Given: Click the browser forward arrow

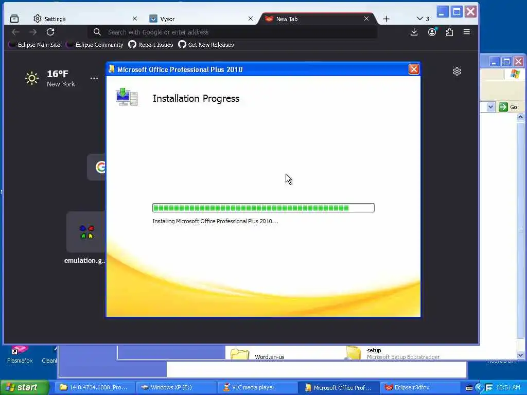Looking at the screenshot, I should point(32,32).
